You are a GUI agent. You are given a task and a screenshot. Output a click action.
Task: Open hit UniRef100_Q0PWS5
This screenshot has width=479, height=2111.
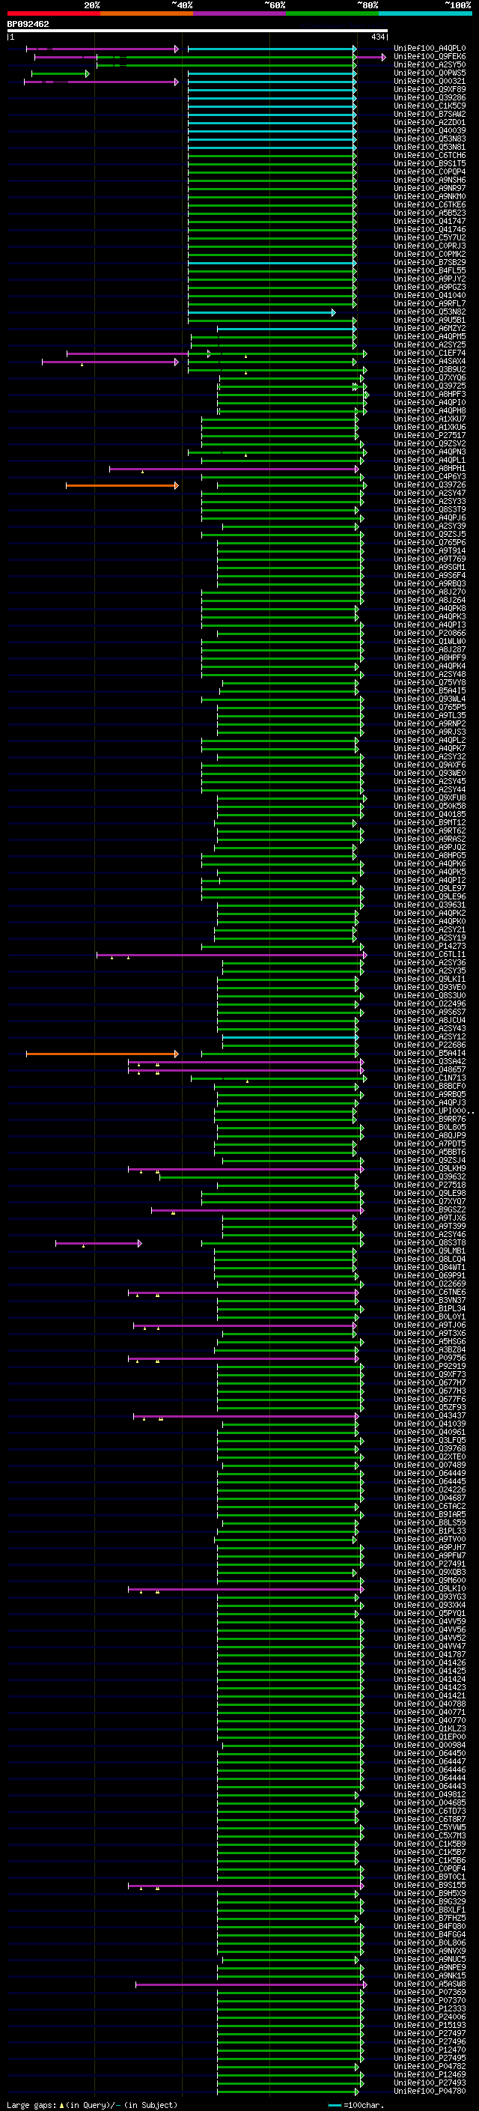(430, 73)
